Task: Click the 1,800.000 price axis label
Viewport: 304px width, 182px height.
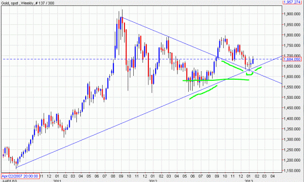Action: [292, 35]
